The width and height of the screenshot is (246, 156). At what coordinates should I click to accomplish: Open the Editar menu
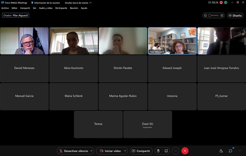[14, 8]
